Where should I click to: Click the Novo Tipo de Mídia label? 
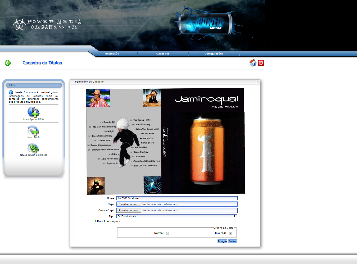[34, 120]
